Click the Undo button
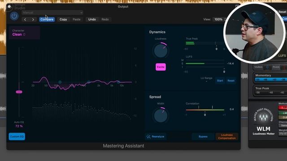The height and width of the screenshot is (161, 287). click(92, 19)
